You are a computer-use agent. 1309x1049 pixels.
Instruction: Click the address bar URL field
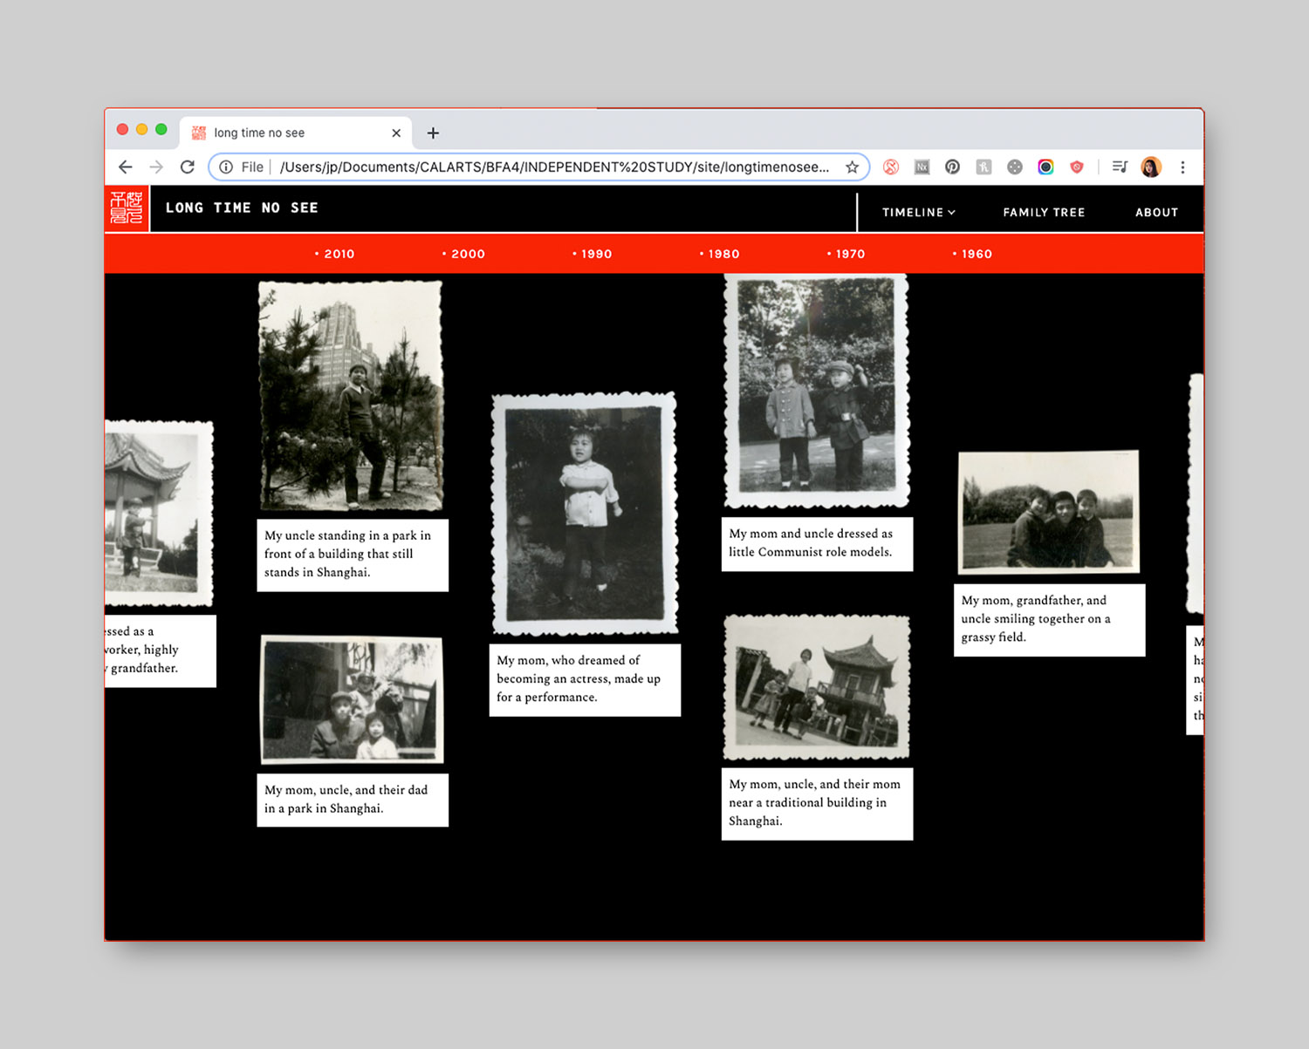(554, 167)
